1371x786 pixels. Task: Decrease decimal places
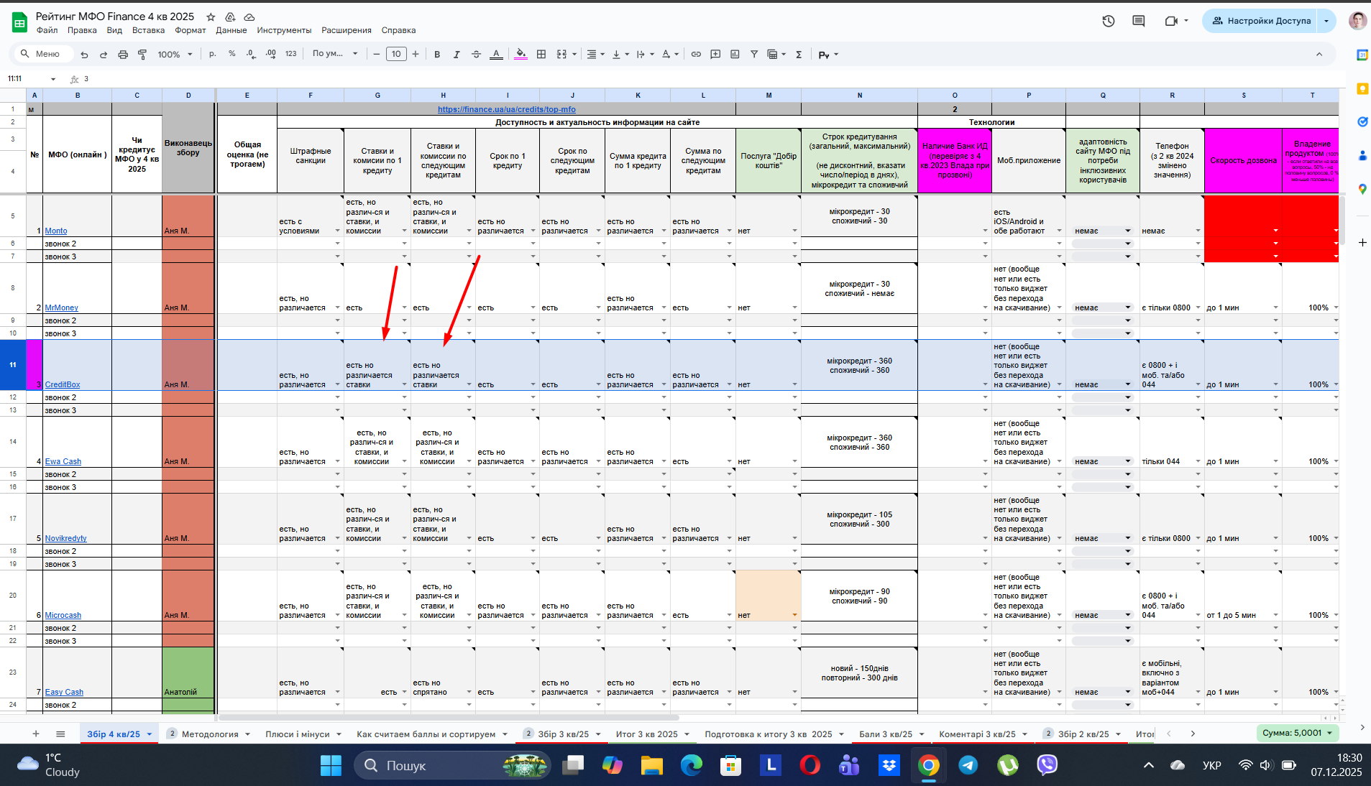251,54
